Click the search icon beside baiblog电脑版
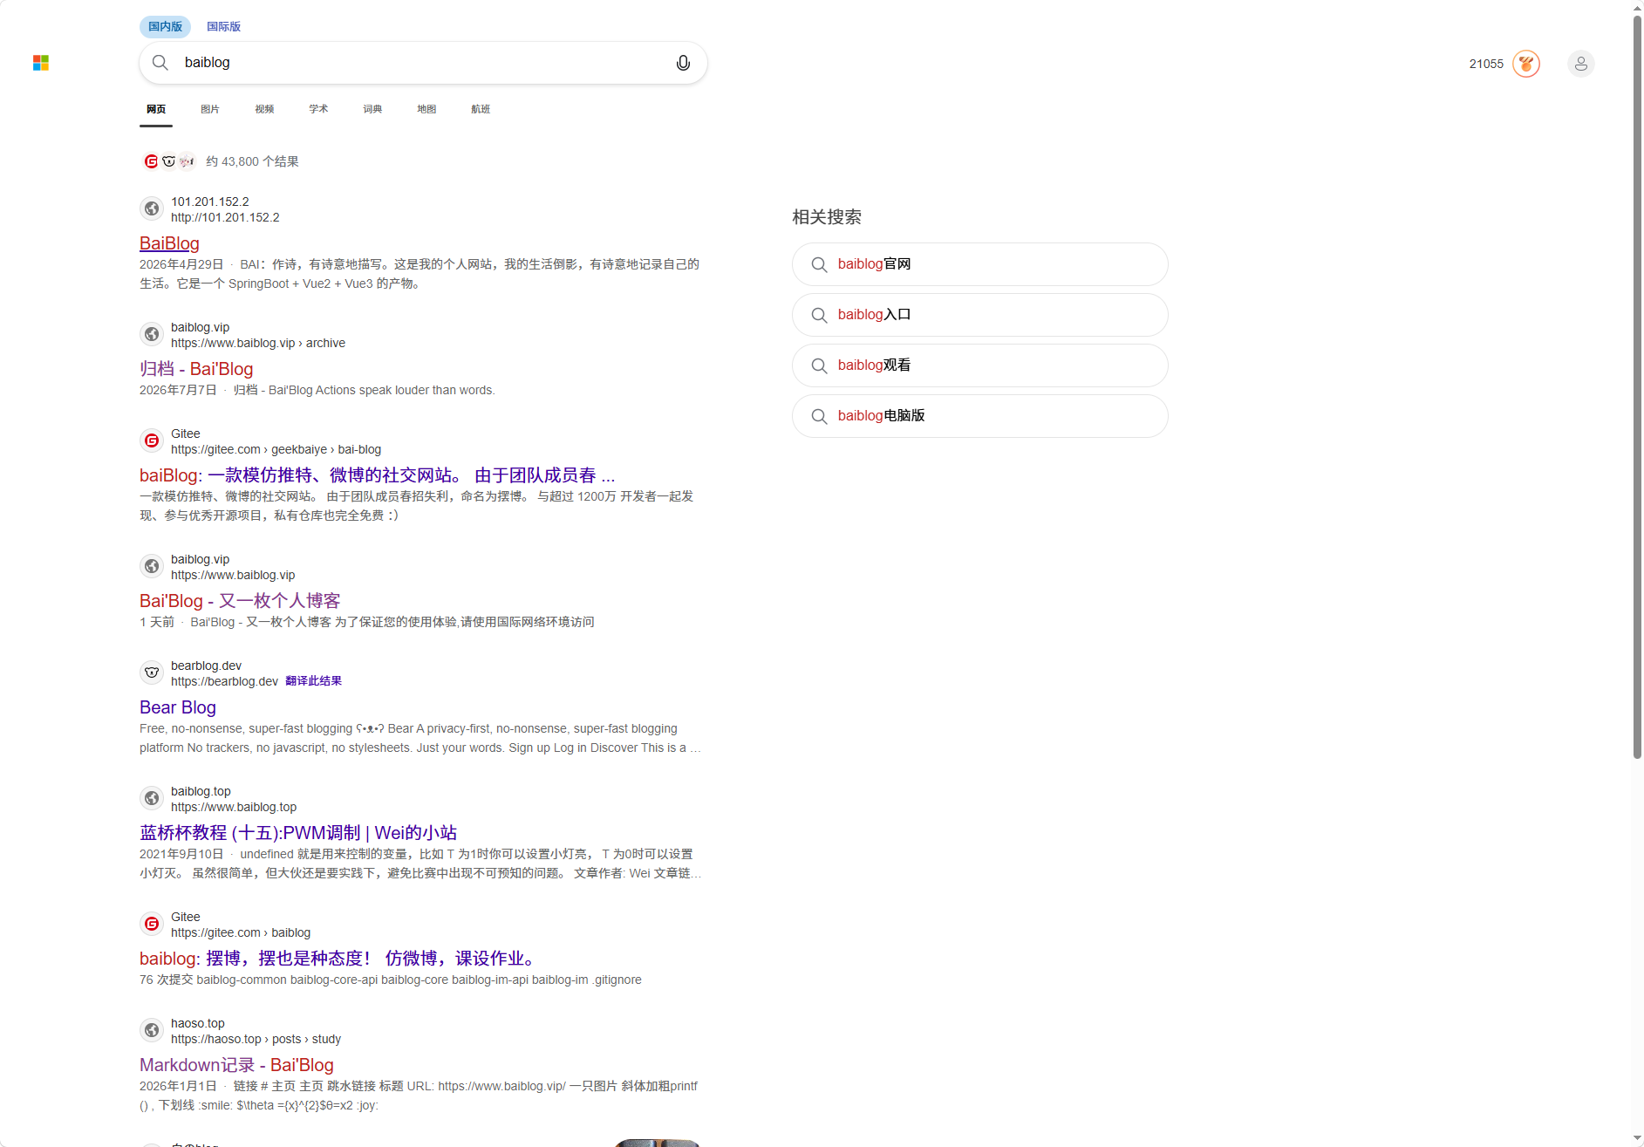Viewport: 1644px width, 1147px height. click(819, 416)
